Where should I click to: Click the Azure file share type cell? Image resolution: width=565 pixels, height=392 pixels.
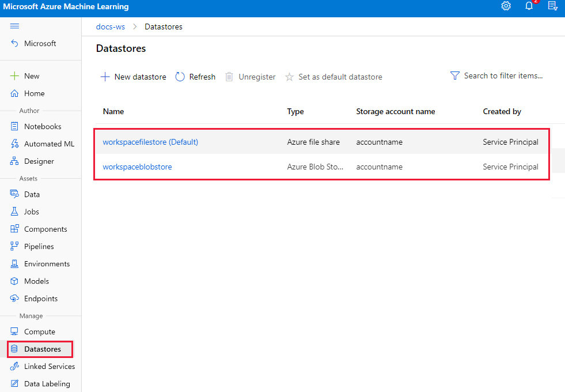coord(313,142)
